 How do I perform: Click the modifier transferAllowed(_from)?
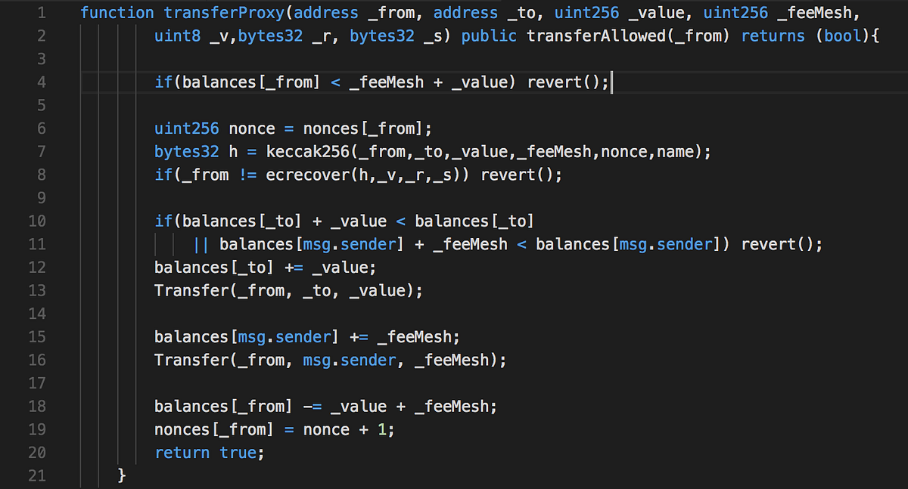[x=629, y=36]
